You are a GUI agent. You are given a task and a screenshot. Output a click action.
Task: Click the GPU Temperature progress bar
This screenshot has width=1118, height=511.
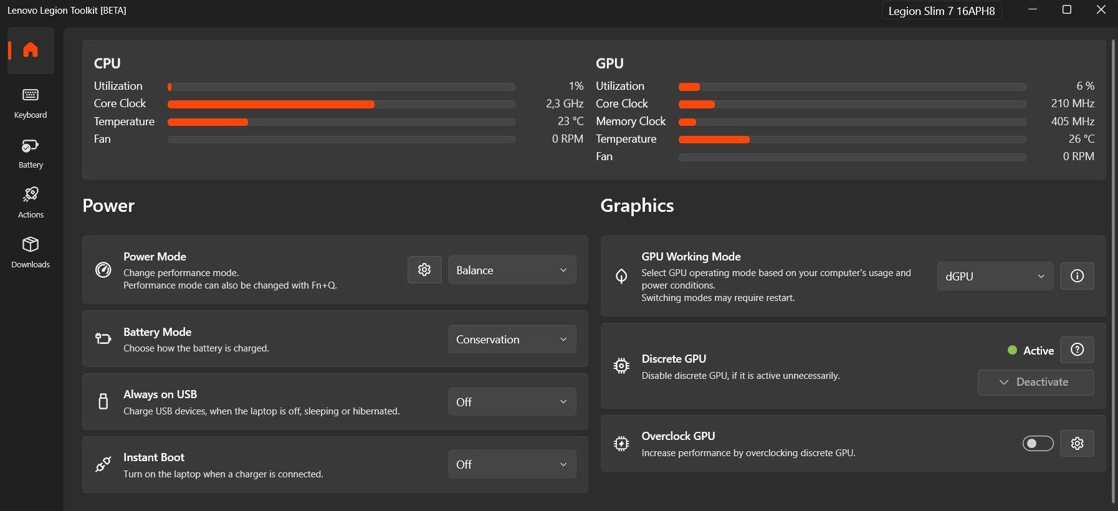pyautogui.click(x=852, y=140)
